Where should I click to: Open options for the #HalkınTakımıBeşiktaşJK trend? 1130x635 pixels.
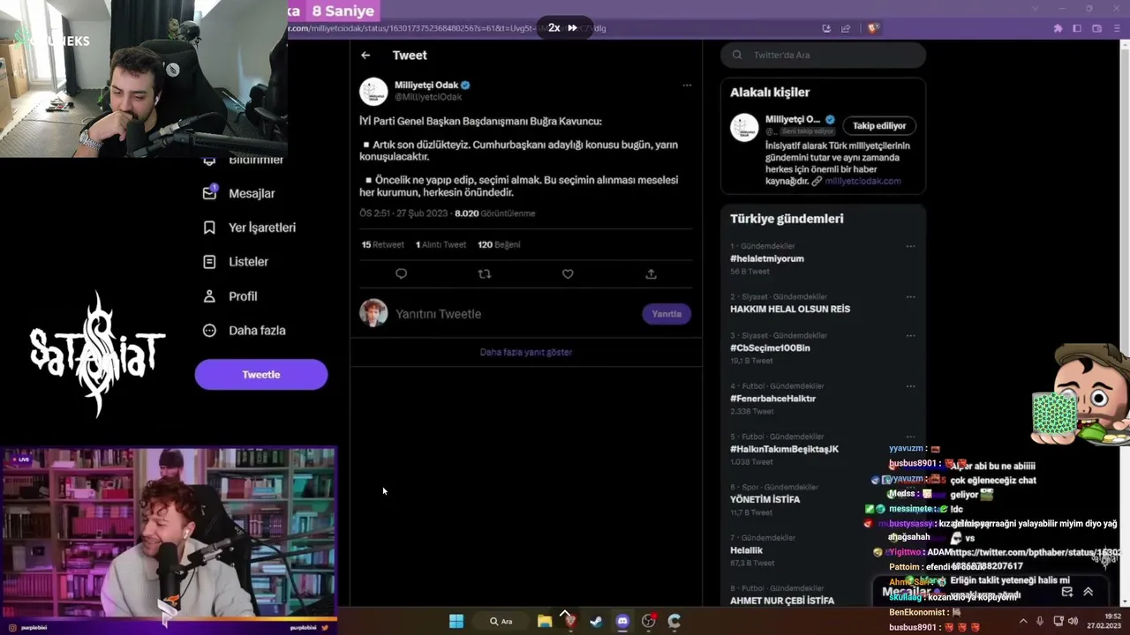910,437
